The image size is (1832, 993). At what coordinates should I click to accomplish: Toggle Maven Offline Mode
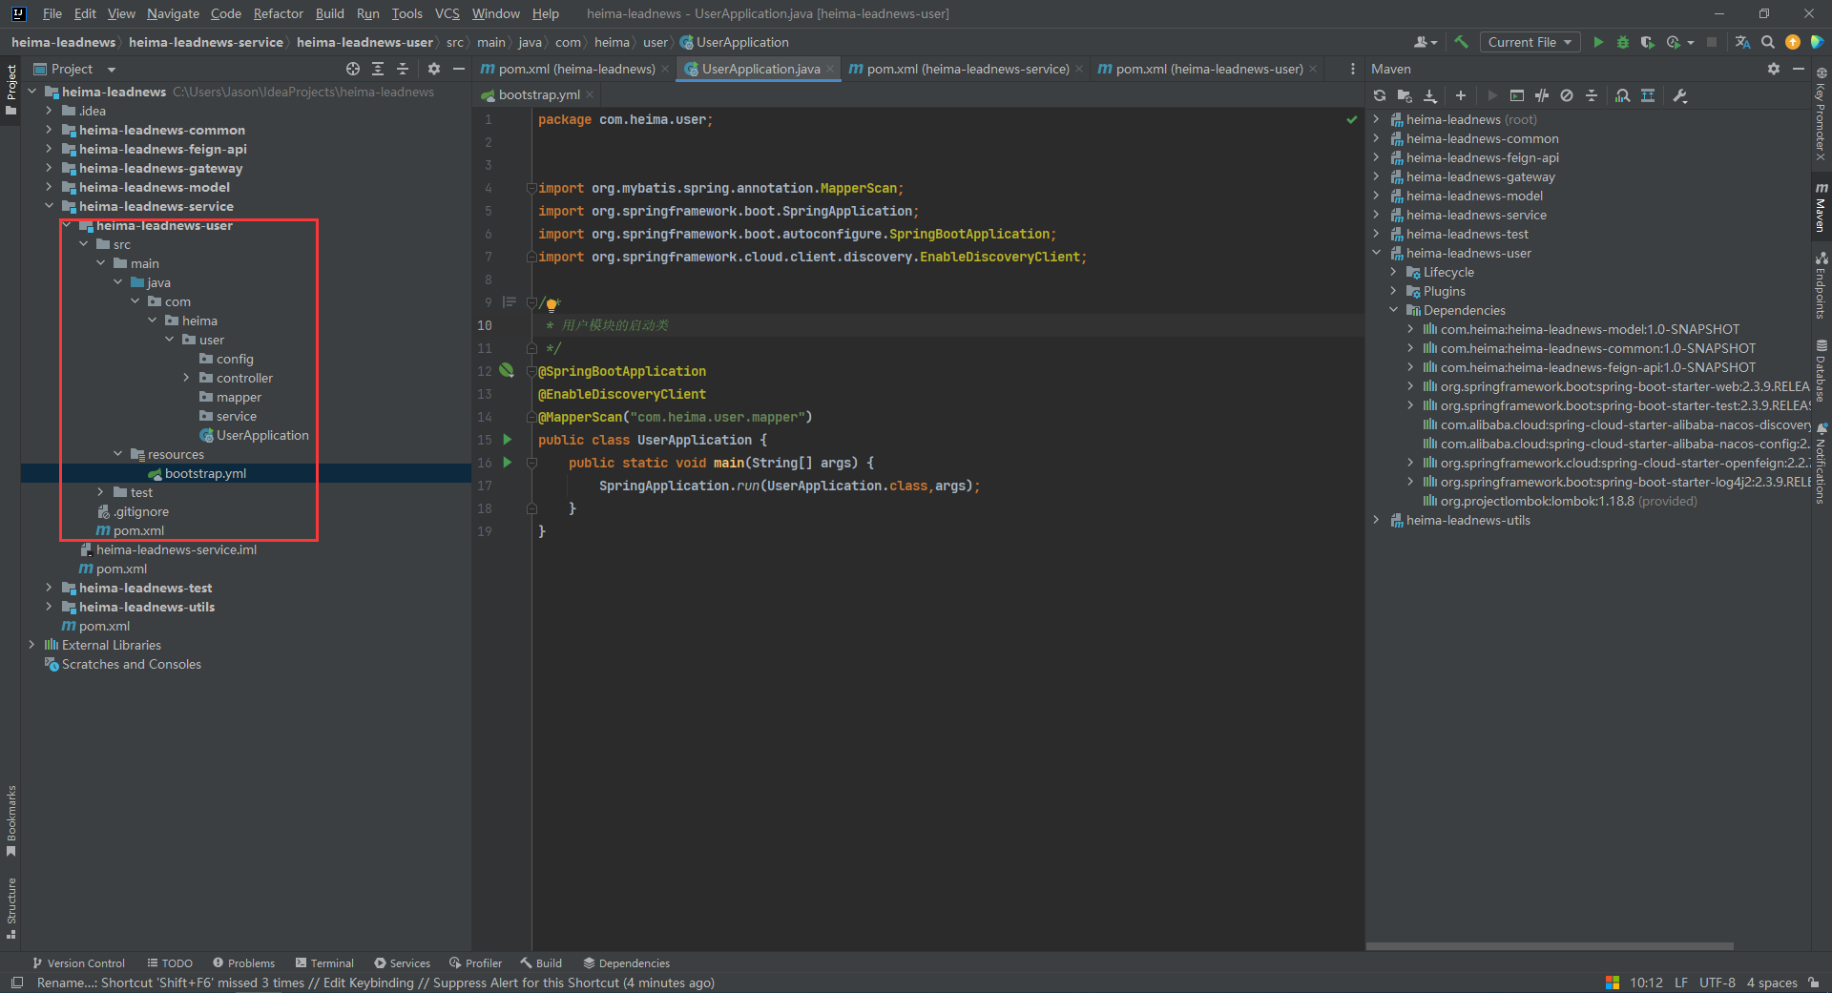pos(1542,95)
